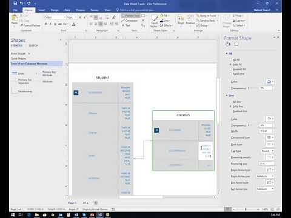Expand More Shapes menu
Screen dimensions: 291x218
tap(21, 54)
